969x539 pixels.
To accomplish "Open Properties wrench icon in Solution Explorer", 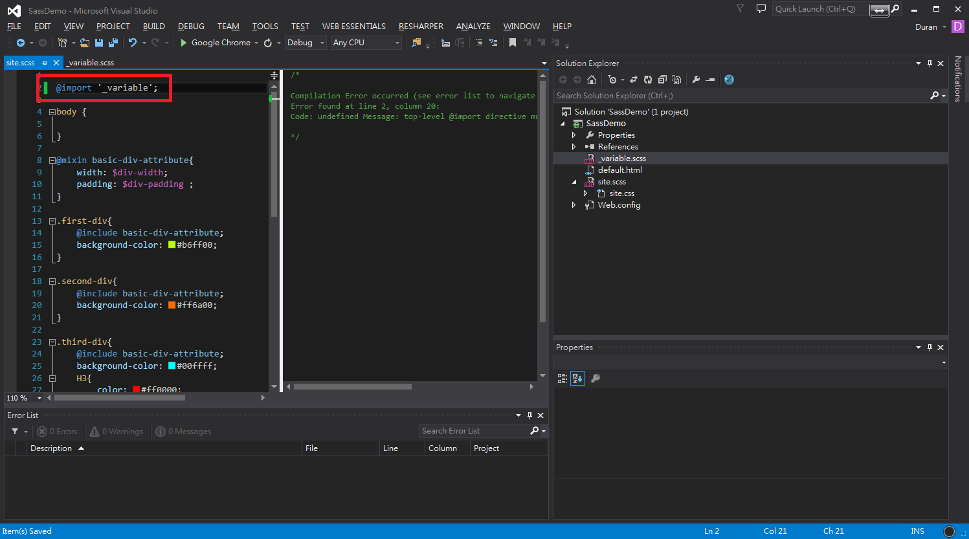I will [696, 80].
